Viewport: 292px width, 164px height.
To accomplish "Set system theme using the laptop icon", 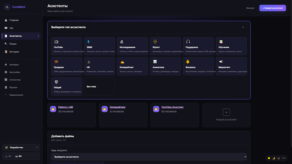I will pos(279,158).
